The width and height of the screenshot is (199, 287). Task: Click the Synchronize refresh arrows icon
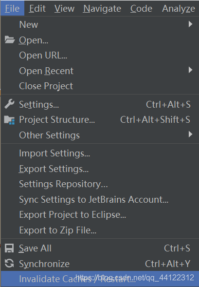(9, 264)
